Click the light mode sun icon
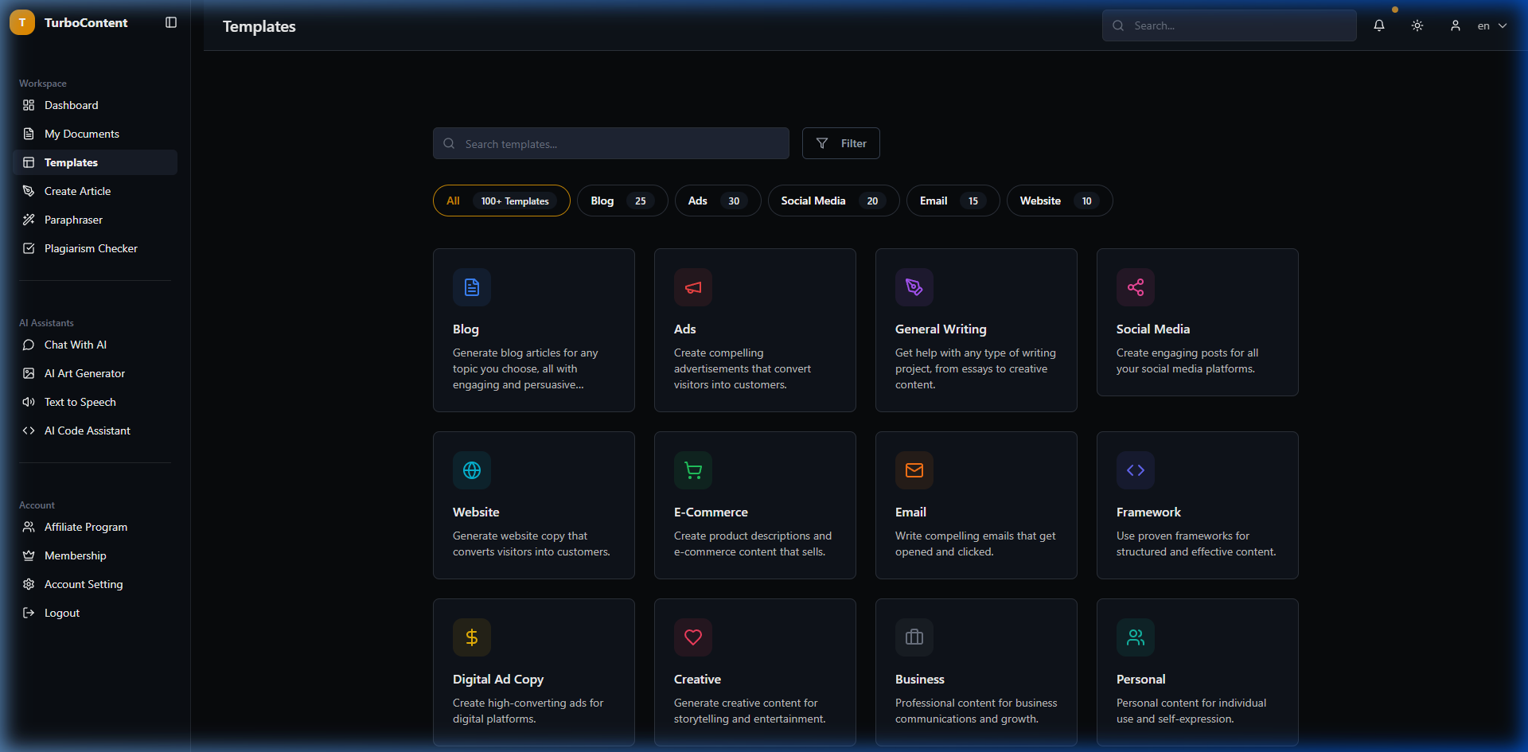This screenshot has height=752, width=1528. click(1417, 25)
